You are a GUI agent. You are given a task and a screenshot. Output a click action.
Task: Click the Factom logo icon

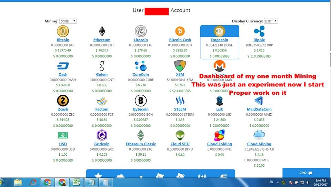(102, 101)
